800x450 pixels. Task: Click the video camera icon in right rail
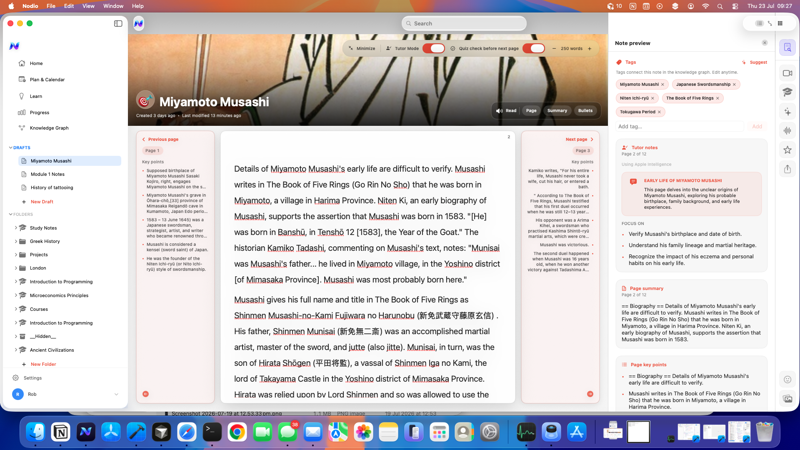[x=787, y=73]
